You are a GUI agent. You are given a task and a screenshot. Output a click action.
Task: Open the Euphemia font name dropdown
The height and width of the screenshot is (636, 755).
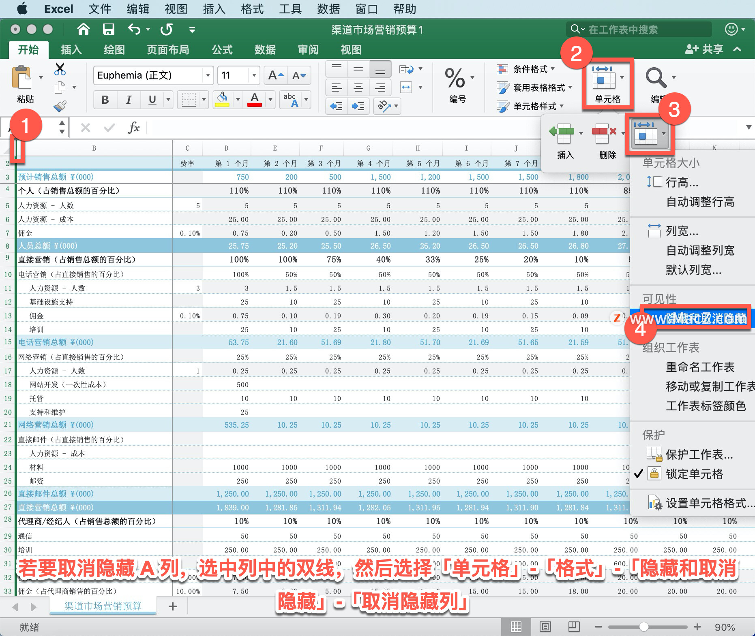[x=208, y=75]
